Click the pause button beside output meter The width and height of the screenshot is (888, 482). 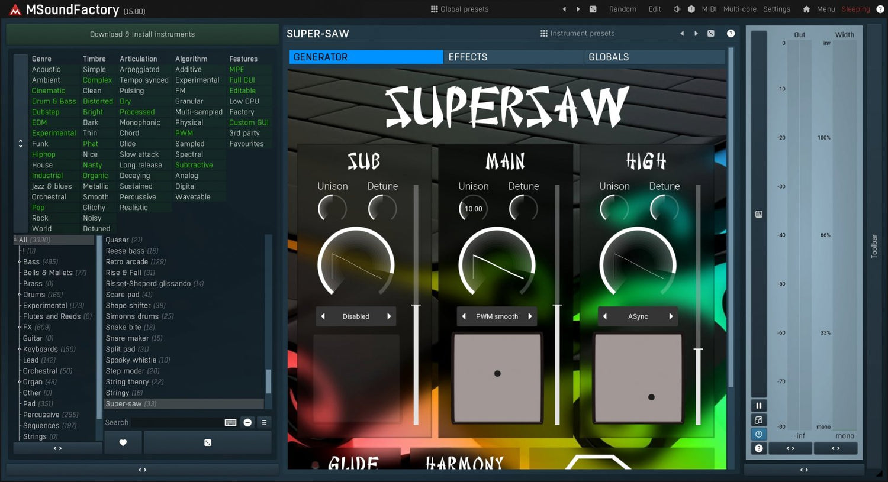758,406
